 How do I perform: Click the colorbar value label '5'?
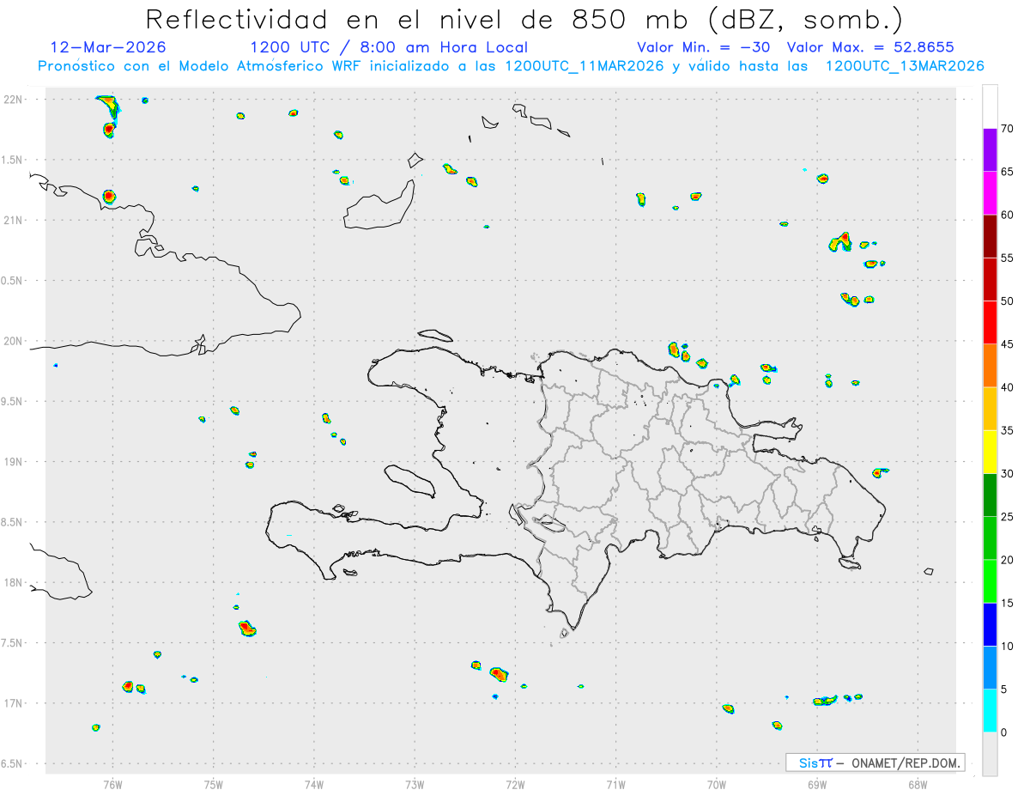click(x=1003, y=690)
